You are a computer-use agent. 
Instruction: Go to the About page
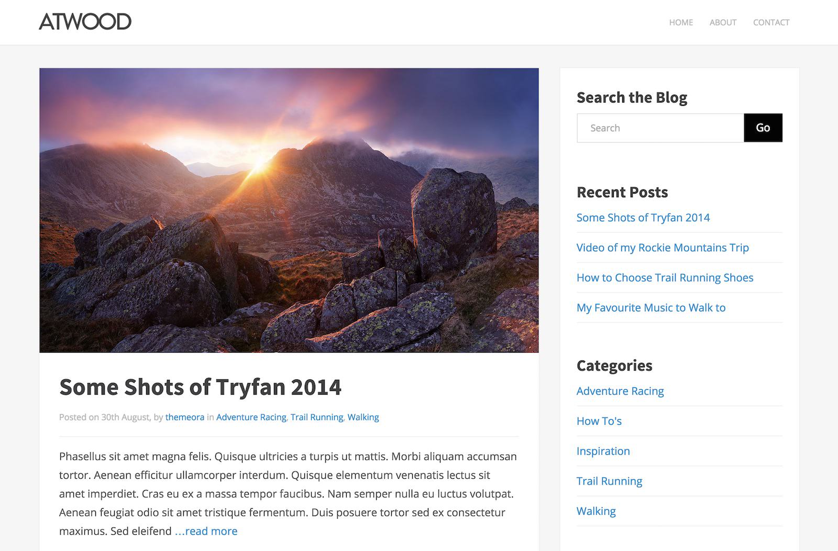click(723, 23)
